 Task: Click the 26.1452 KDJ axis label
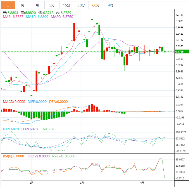[180, 145]
